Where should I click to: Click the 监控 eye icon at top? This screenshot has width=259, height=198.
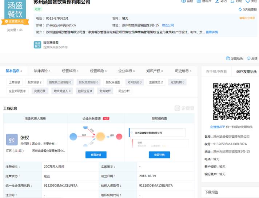coord(183,1)
